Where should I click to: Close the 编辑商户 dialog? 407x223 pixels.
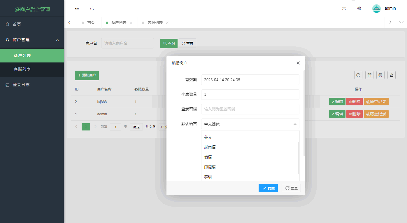click(x=298, y=63)
